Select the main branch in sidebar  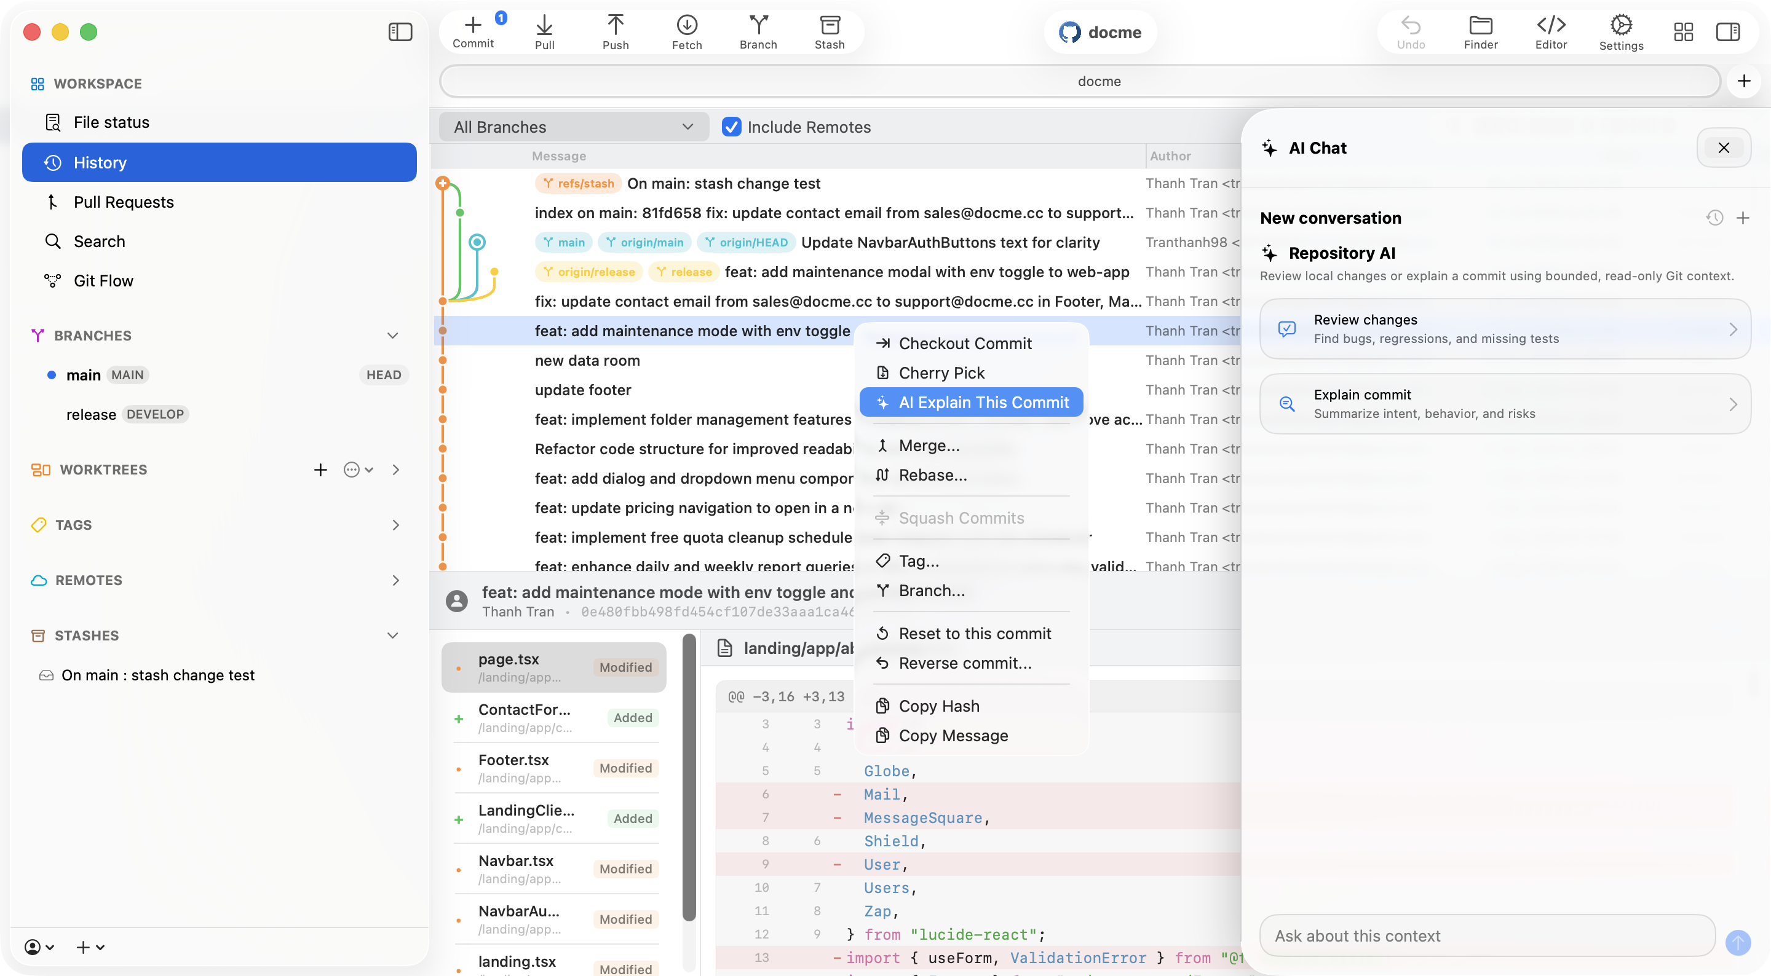219,374
